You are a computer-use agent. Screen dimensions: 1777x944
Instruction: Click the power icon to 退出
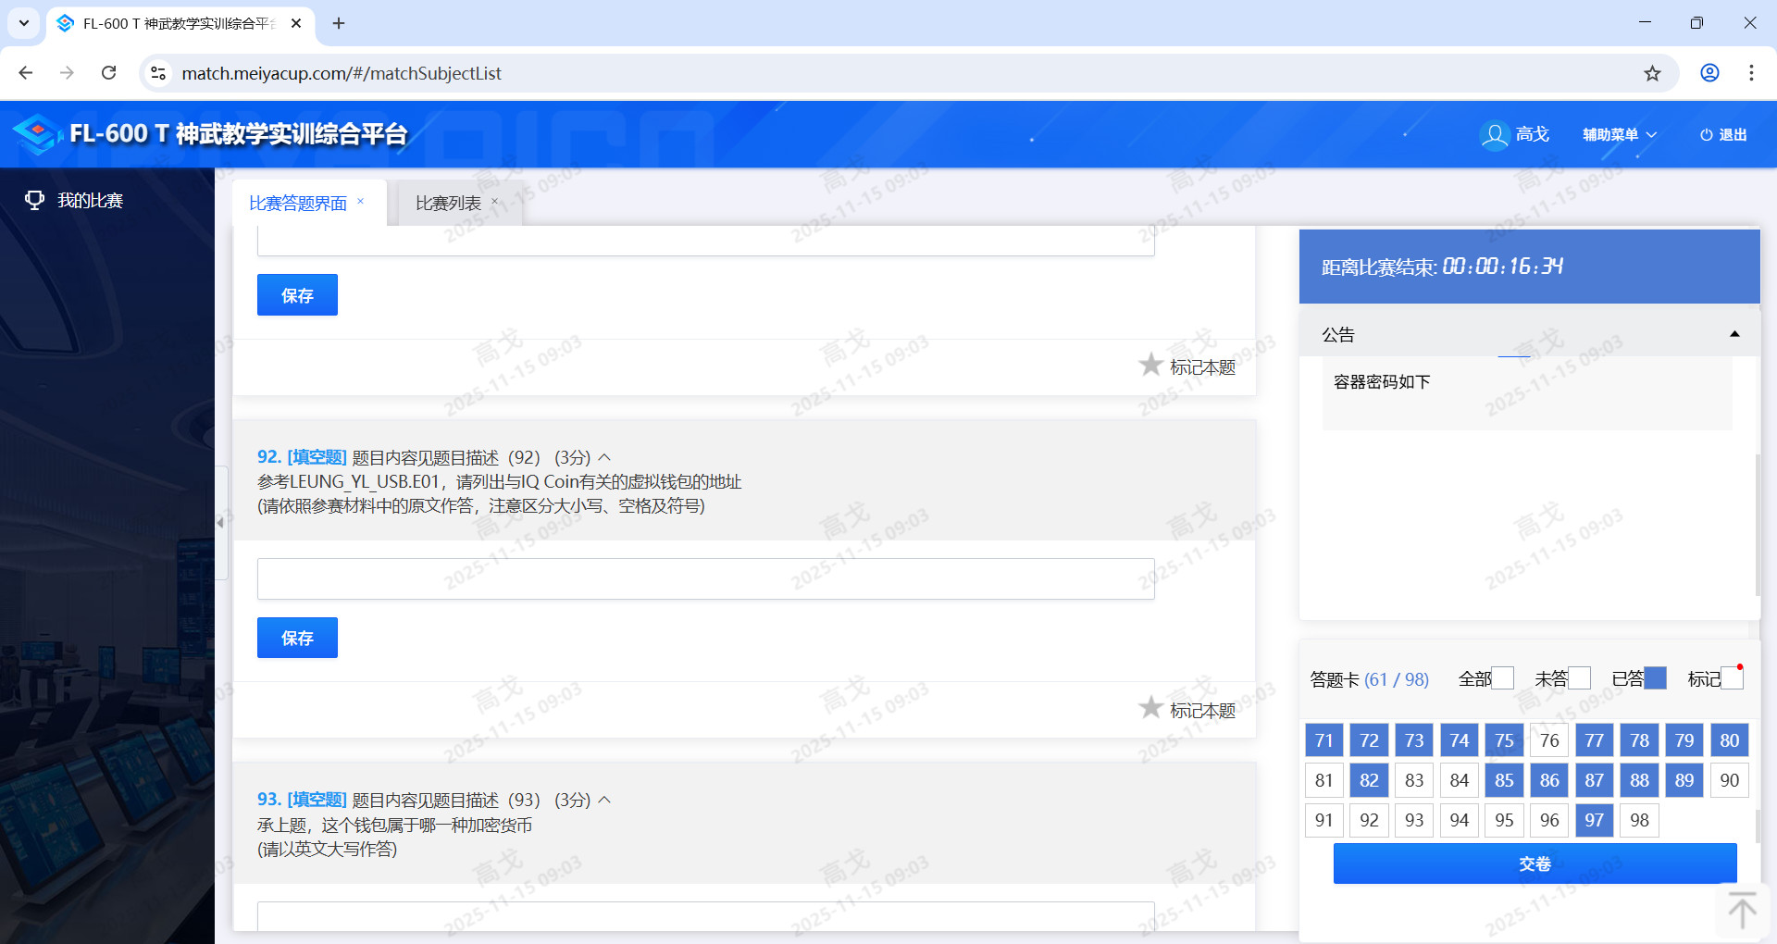pos(1706,135)
